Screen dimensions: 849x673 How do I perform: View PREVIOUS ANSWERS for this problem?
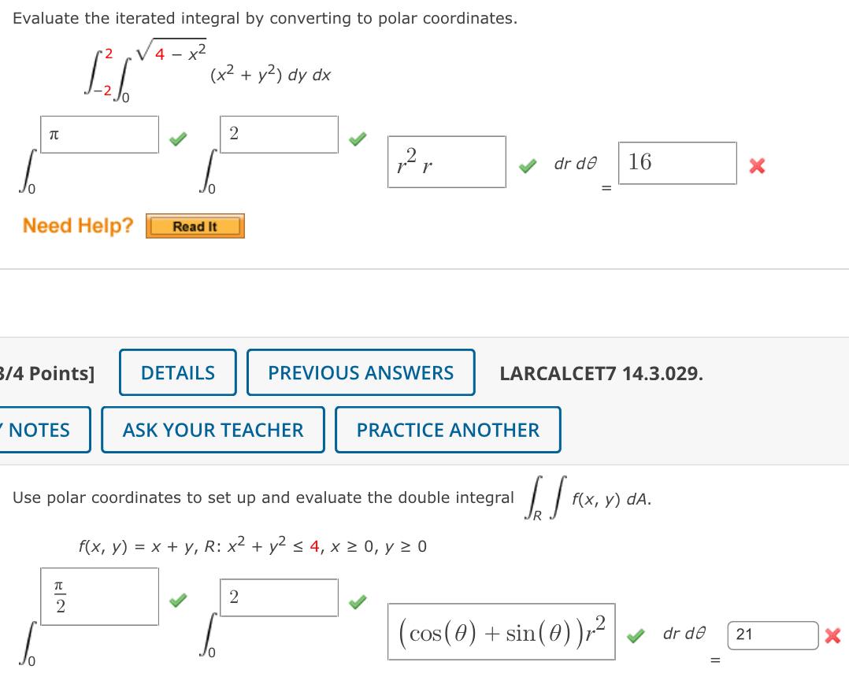(x=361, y=372)
